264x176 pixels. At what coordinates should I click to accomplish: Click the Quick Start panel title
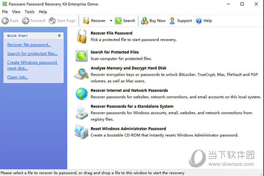point(17,36)
